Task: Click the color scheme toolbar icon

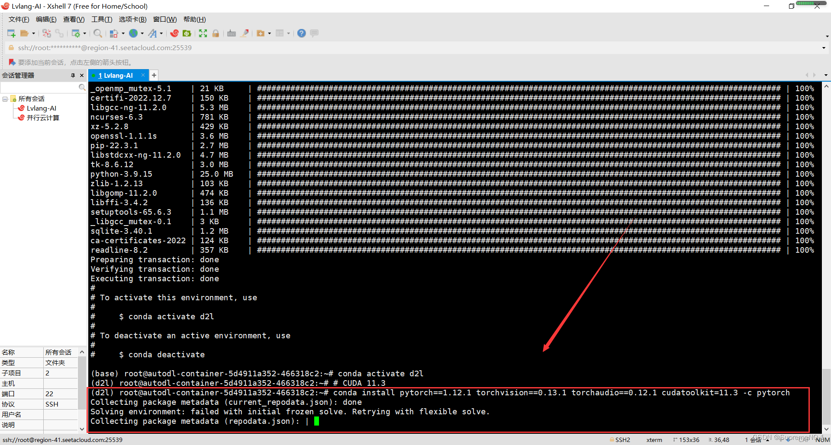Action: point(114,33)
